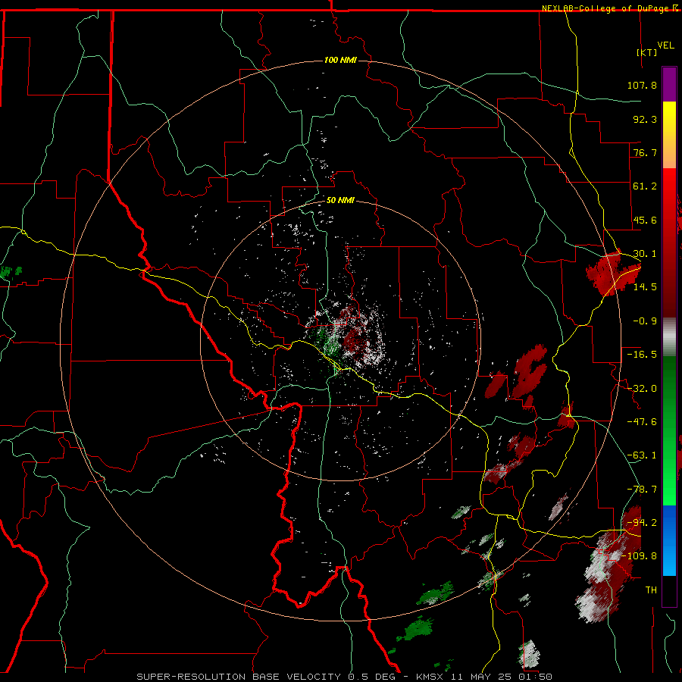Pick the light blue segment of the color bar
This screenshot has height=682, width=682.
pyautogui.click(x=669, y=559)
